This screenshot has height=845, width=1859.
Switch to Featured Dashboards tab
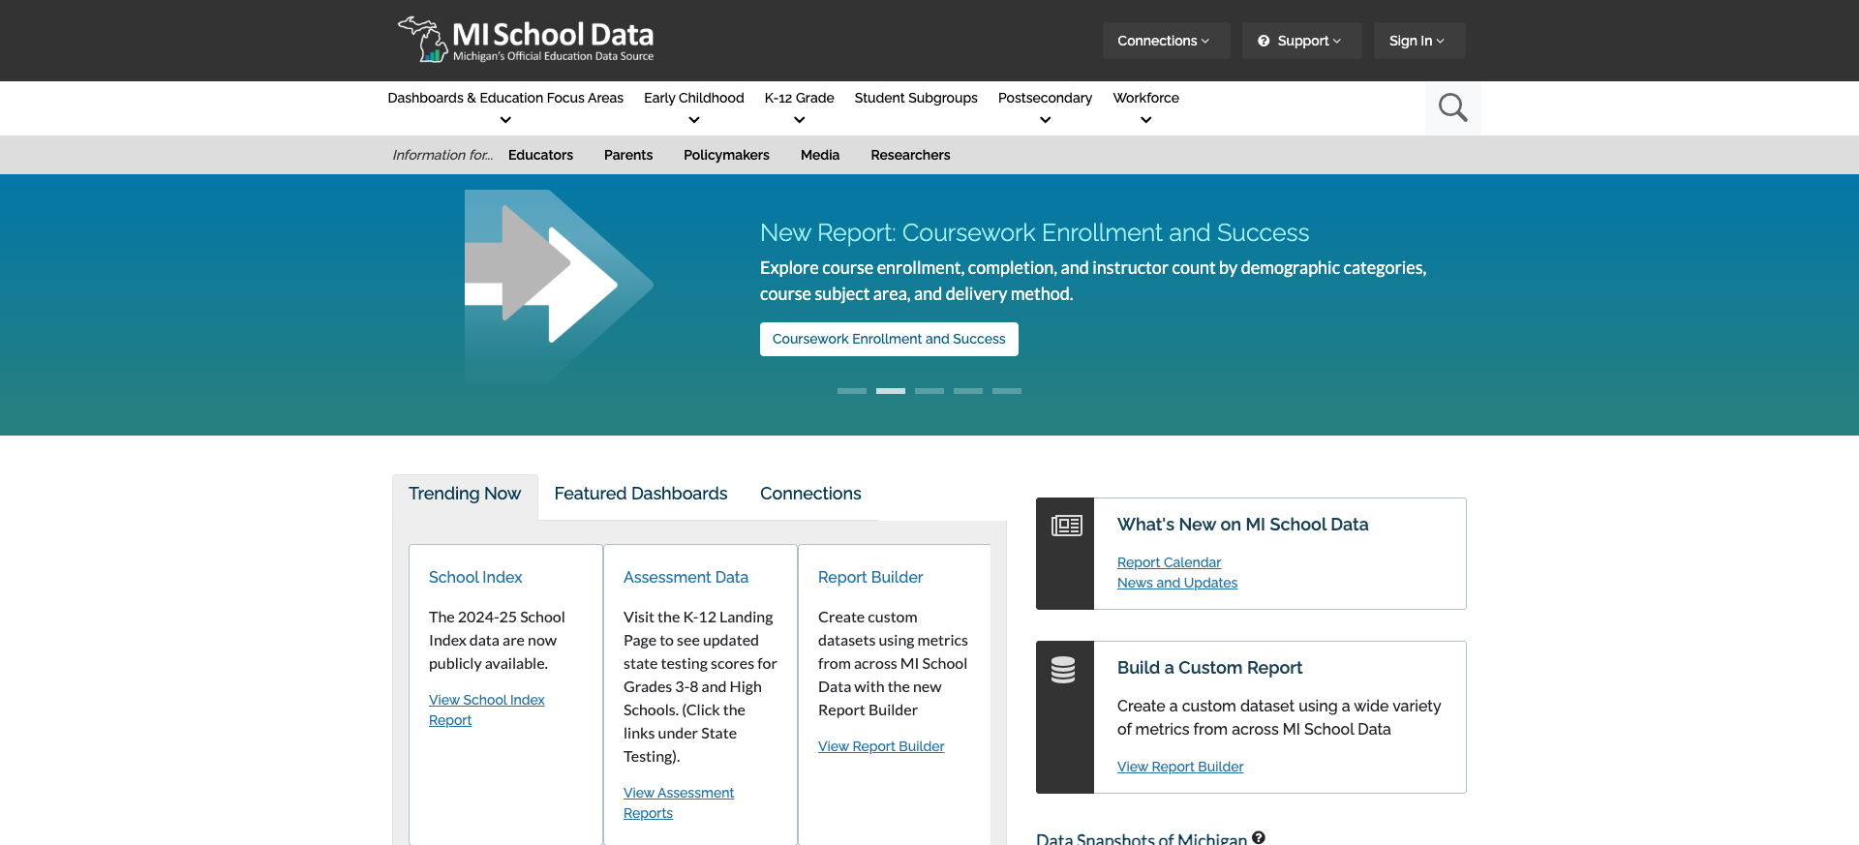tap(641, 494)
